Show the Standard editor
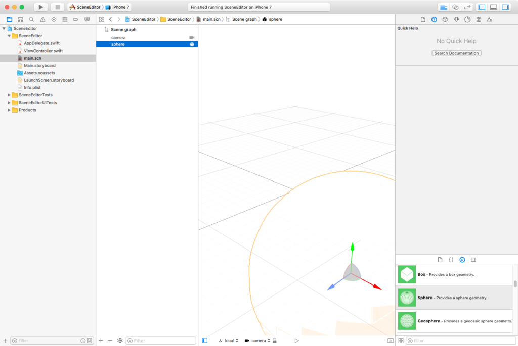 click(x=443, y=7)
